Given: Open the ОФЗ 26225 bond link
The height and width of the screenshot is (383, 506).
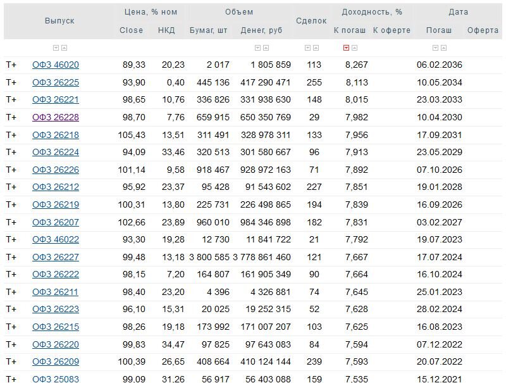Looking at the screenshot, I should pyautogui.click(x=56, y=82).
